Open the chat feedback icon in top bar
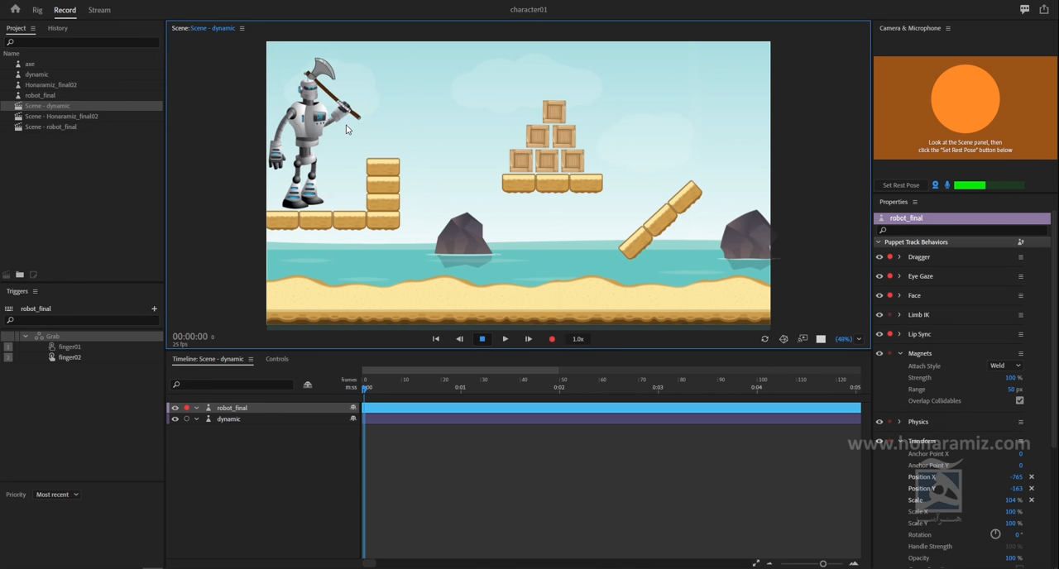This screenshot has width=1059, height=569. tap(1024, 9)
